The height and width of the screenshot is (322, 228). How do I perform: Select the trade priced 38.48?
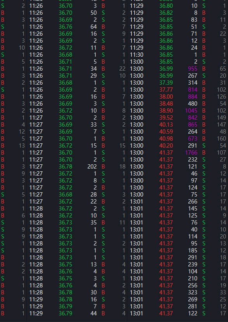click(x=178, y=104)
